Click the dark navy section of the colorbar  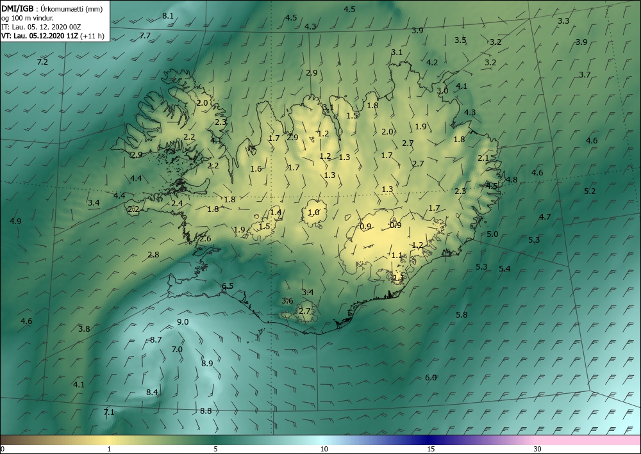pyautogui.click(x=429, y=440)
